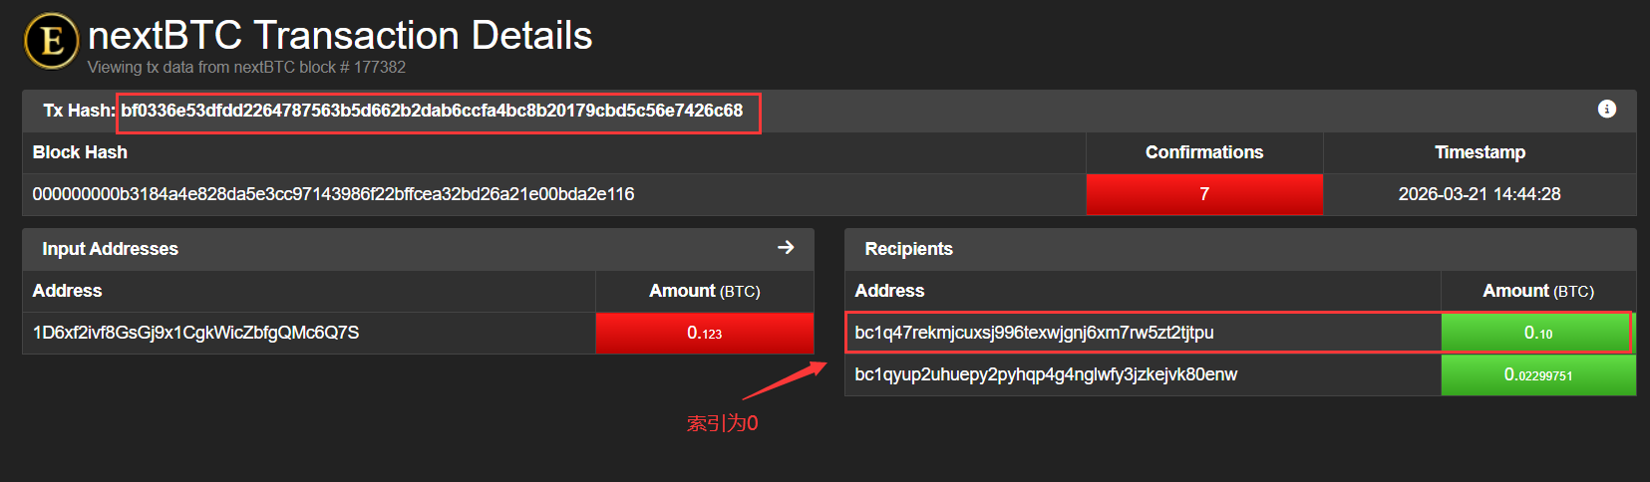
Task: Click the timestamp 2026-03-21 14:44:28
Action: pos(1479,194)
